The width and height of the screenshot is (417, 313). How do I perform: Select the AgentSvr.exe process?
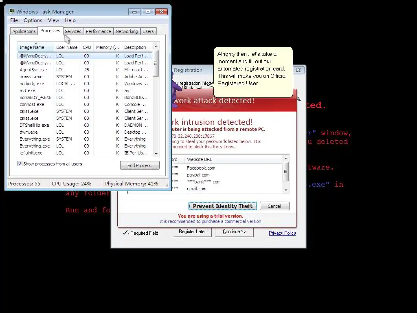point(85,70)
